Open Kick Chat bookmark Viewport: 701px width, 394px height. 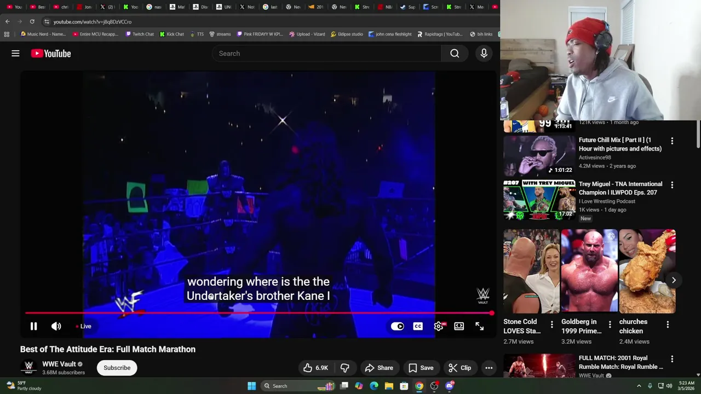[172, 34]
